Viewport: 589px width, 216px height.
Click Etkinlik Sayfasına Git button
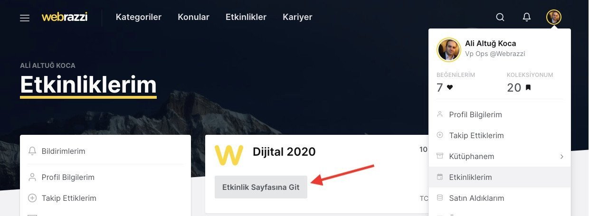(x=261, y=187)
